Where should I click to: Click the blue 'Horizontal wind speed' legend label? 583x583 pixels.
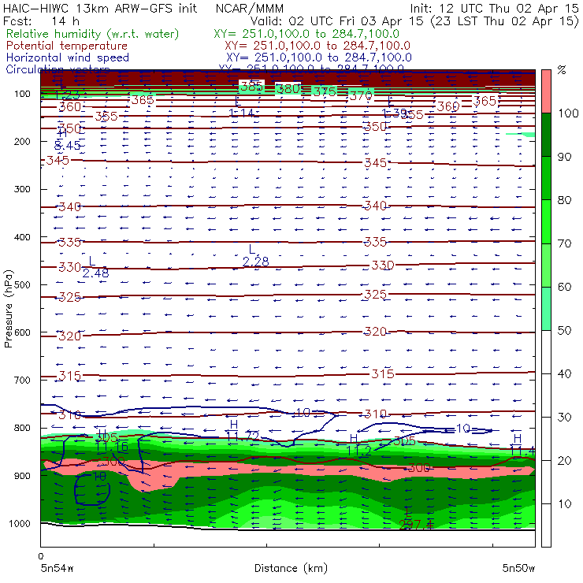(x=68, y=58)
